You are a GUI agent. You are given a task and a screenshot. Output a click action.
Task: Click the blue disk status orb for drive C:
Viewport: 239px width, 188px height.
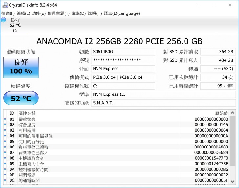[x=3, y=20]
